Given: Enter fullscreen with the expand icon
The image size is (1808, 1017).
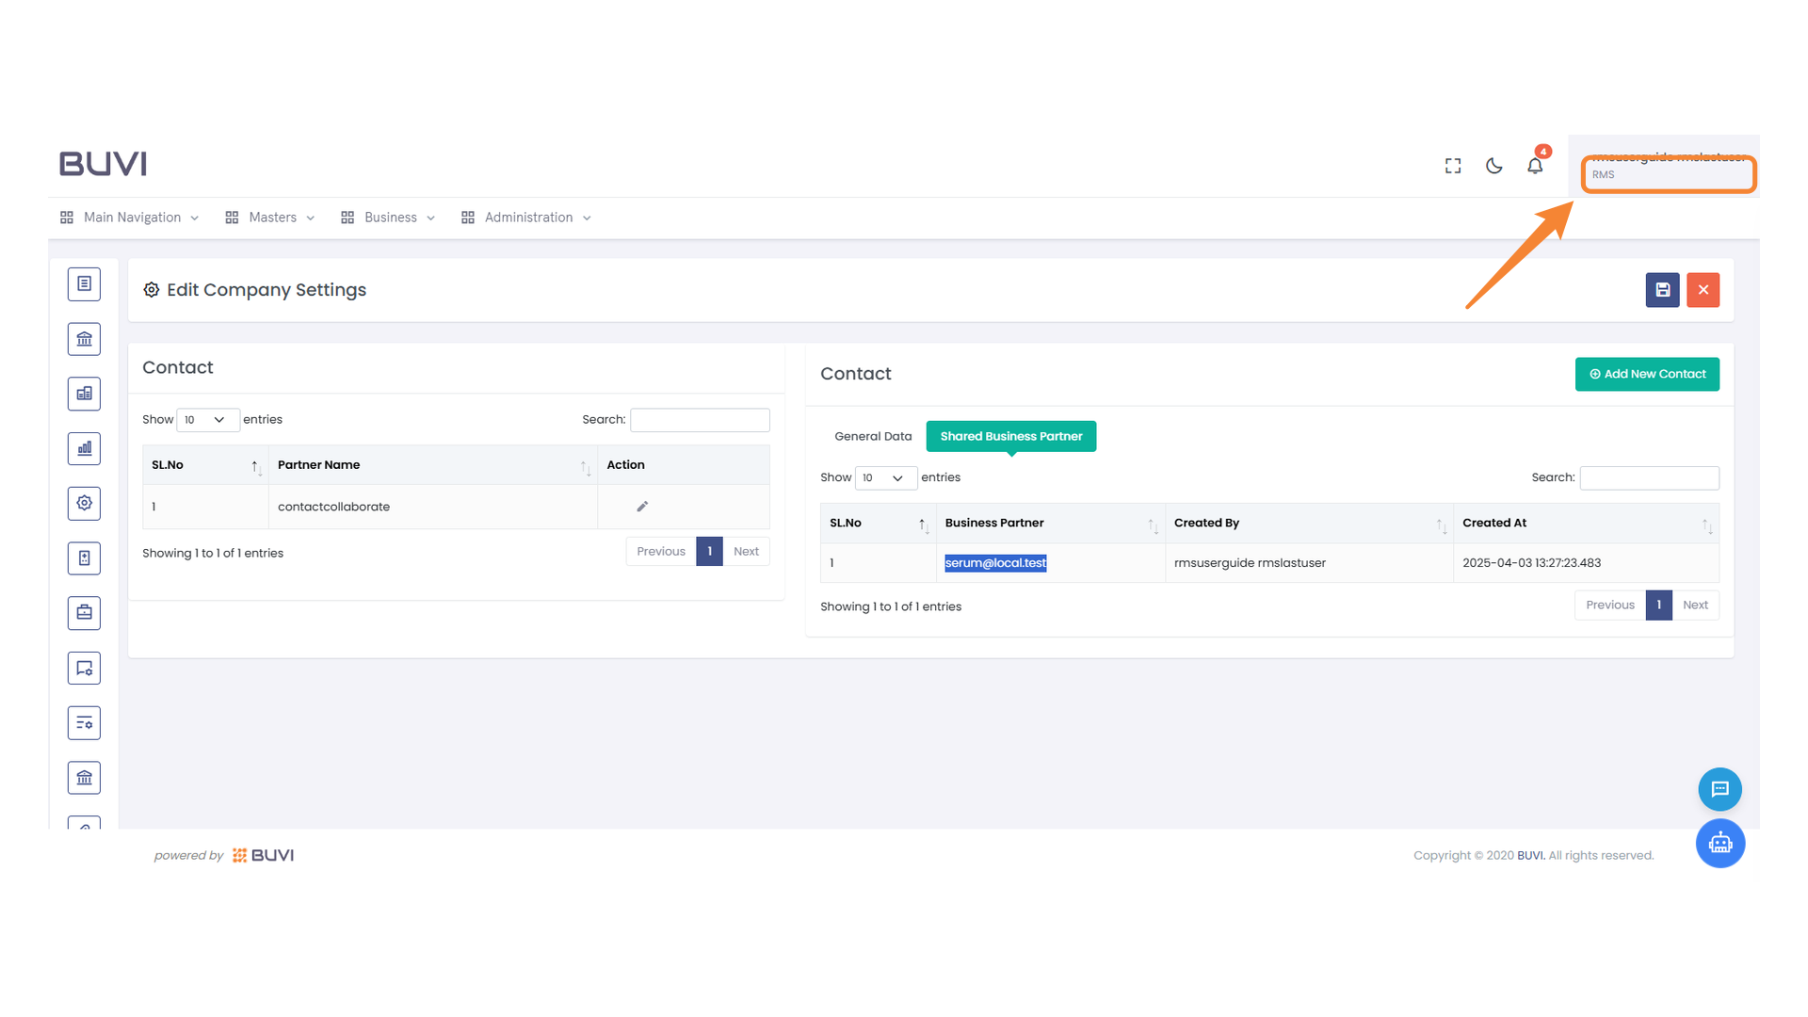Looking at the screenshot, I should tap(1452, 165).
